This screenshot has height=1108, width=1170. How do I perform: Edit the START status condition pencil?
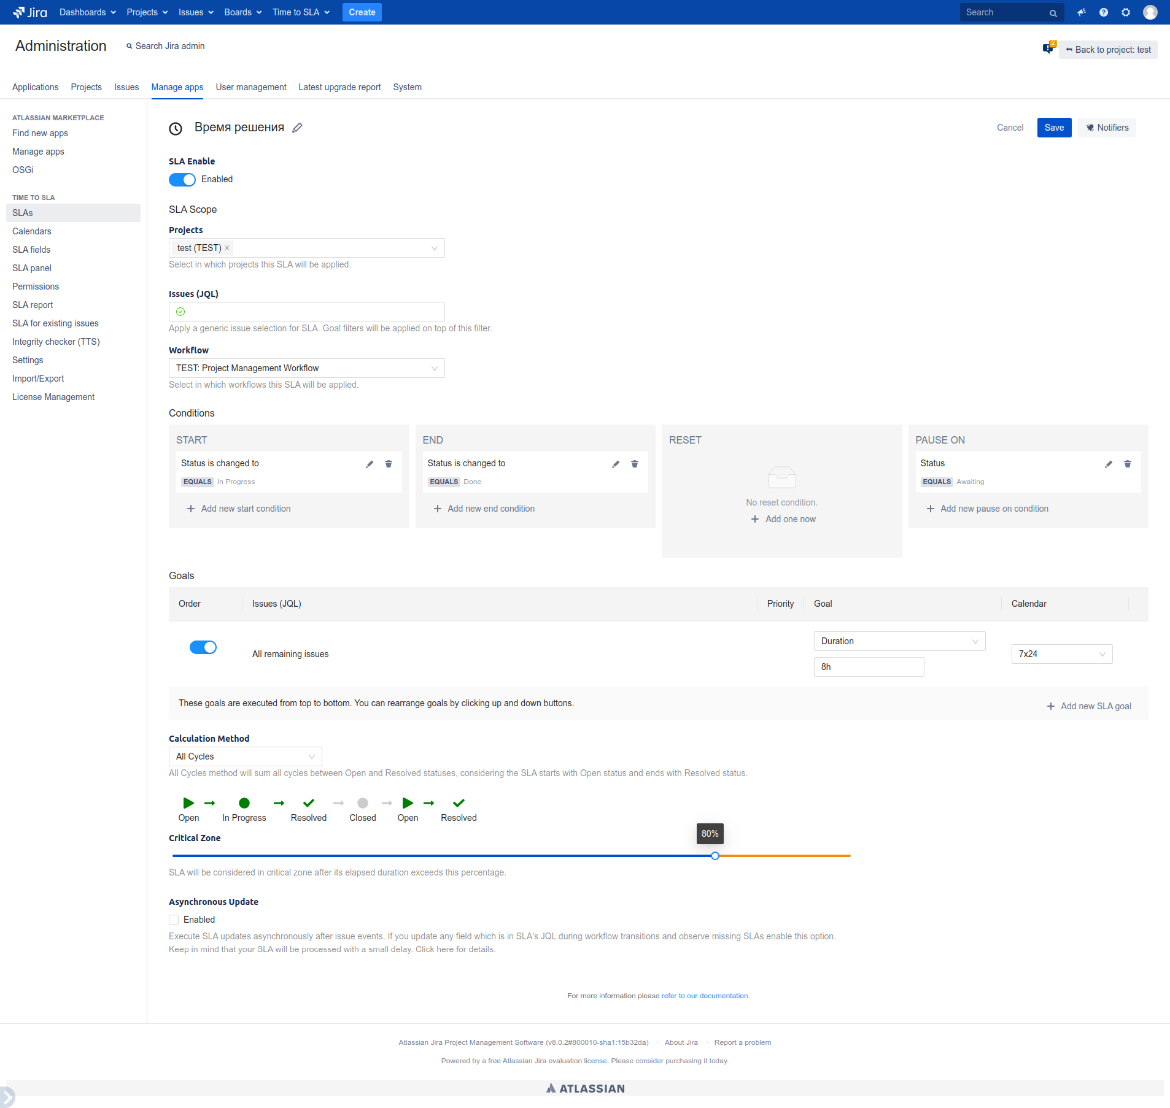[370, 464]
